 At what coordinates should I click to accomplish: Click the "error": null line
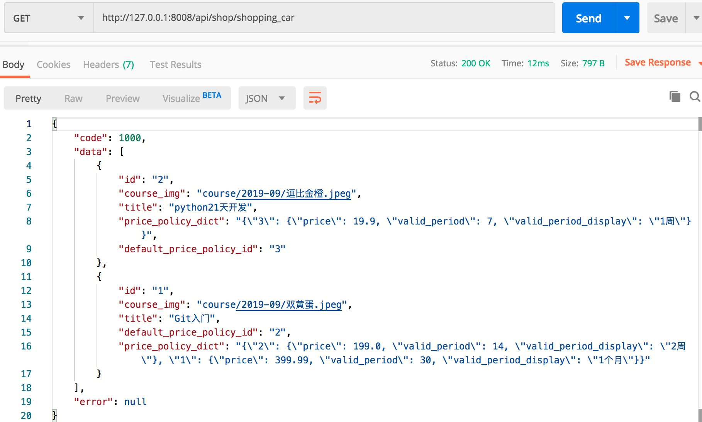110,402
